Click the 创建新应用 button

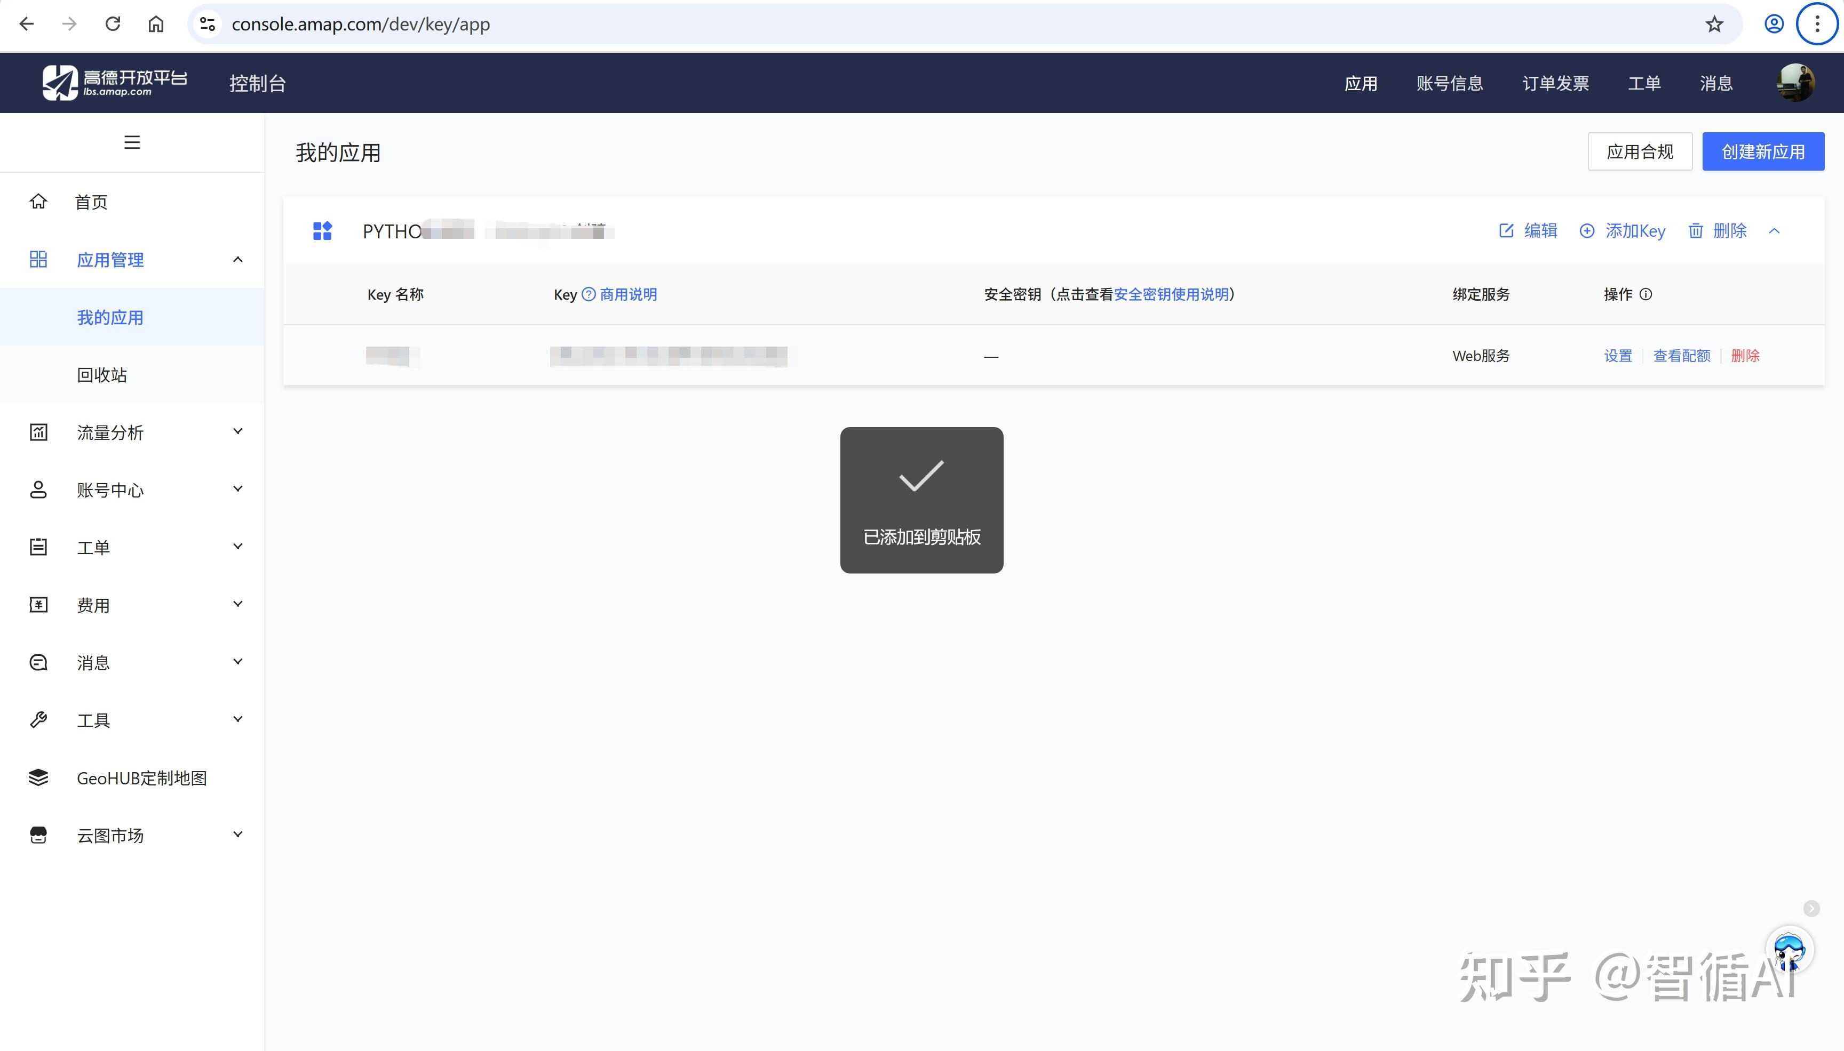coord(1762,151)
